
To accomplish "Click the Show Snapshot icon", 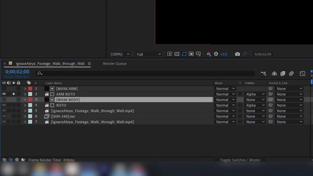I will [245, 54].
